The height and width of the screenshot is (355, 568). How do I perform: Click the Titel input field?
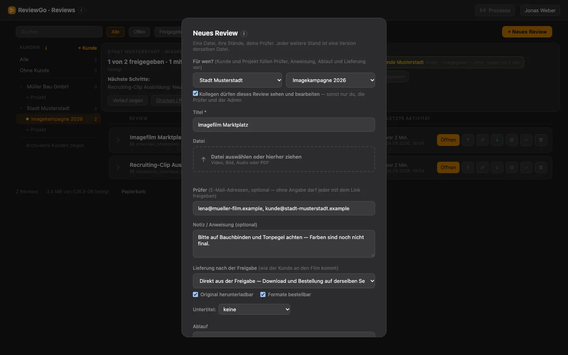tap(284, 125)
